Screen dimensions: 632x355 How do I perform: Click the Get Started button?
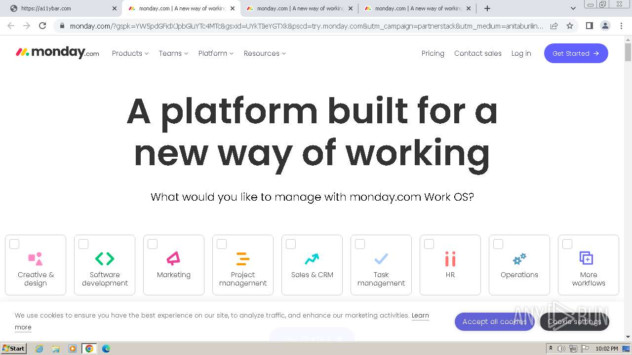click(x=576, y=53)
